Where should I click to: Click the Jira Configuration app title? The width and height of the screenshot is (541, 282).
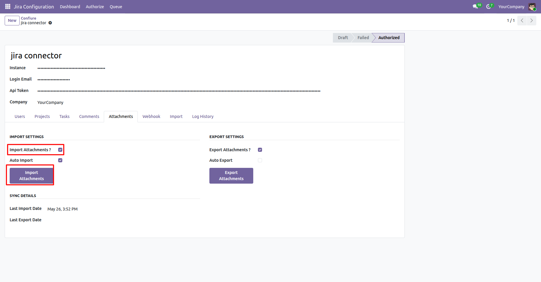34,7
